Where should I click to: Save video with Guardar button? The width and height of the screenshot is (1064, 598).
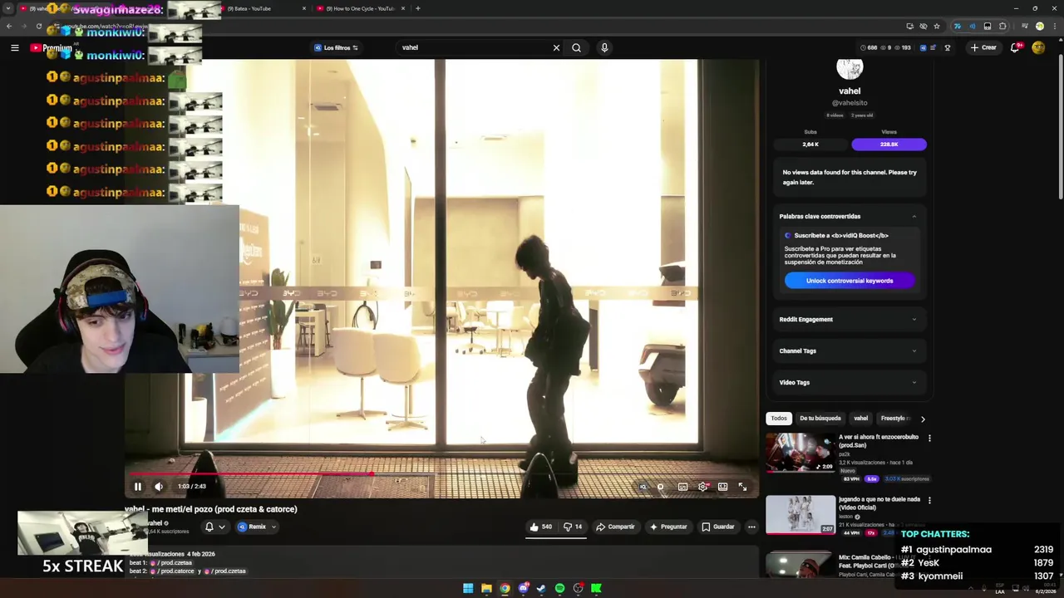coord(718,527)
